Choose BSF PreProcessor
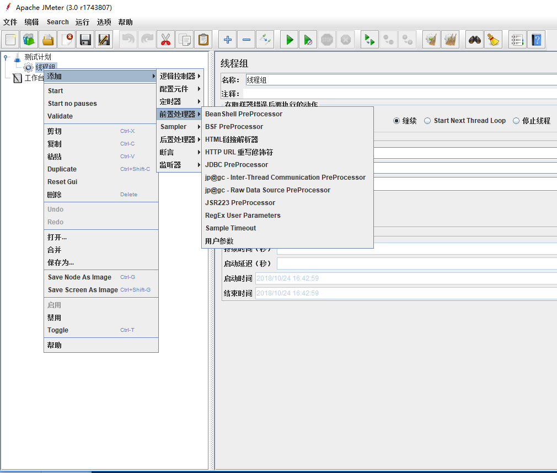Viewport: 557px width, 473px height. pyautogui.click(x=287, y=127)
